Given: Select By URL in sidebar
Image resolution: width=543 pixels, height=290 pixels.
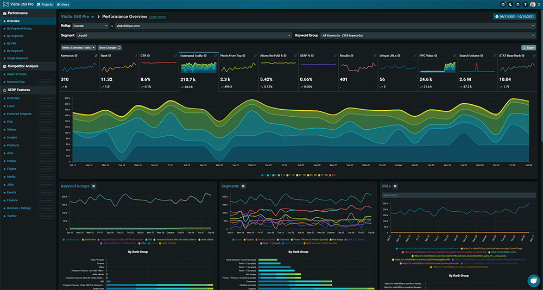Looking at the screenshot, I should (12, 43).
